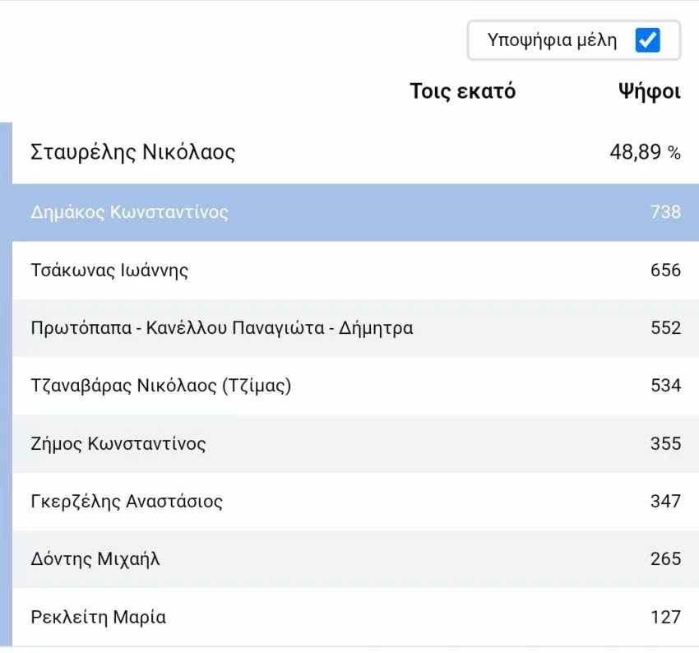Screen dimensions: 699x653
Task: Click the 48,89 % percentage value
Action: point(645,152)
